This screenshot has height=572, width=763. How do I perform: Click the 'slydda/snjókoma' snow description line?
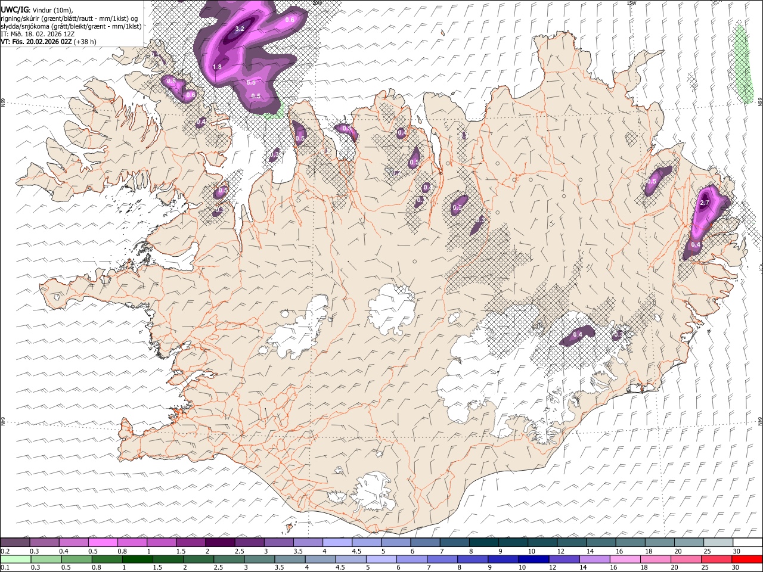[x=71, y=26]
